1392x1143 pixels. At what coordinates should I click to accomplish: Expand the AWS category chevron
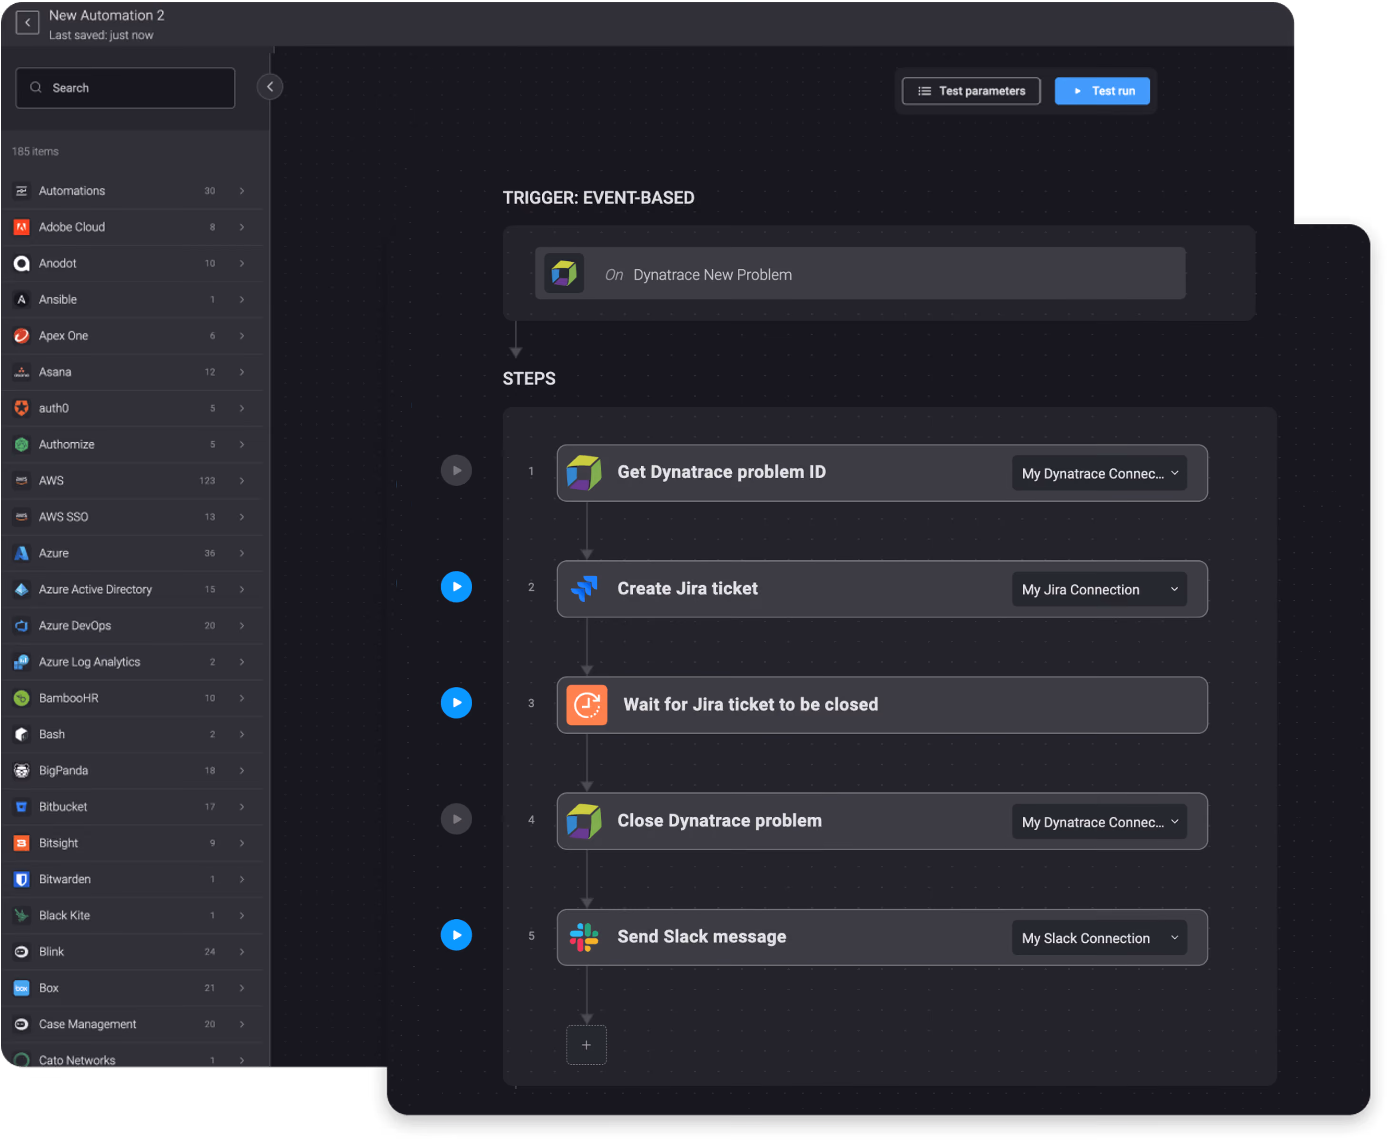click(x=242, y=481)
